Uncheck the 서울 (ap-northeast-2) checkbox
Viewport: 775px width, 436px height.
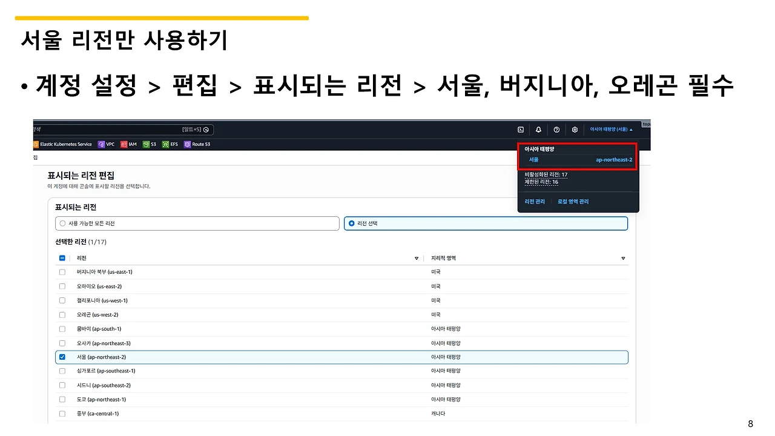click(62, 357)
